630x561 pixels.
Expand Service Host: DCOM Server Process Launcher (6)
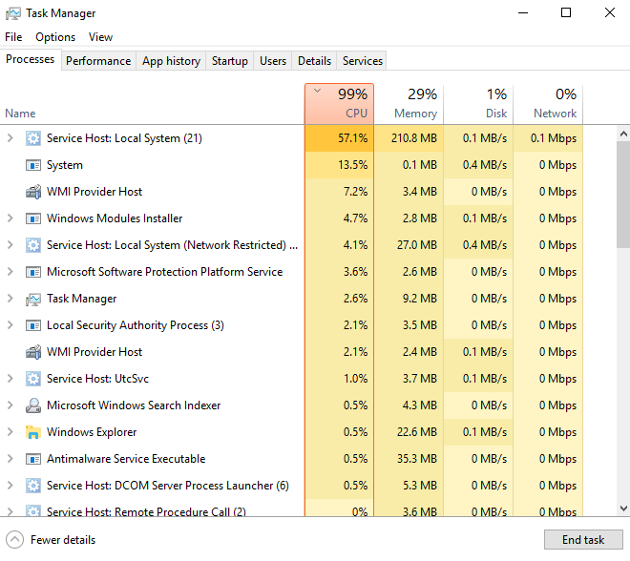[10, 486]
